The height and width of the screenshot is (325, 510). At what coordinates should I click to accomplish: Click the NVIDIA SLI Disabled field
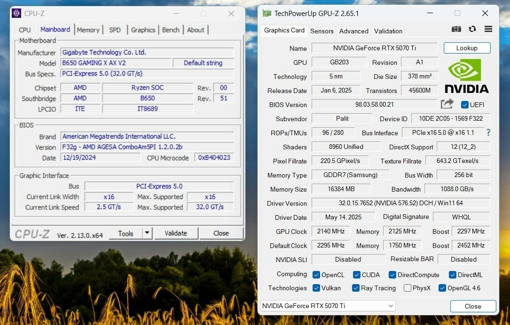(x=348, y=259)
